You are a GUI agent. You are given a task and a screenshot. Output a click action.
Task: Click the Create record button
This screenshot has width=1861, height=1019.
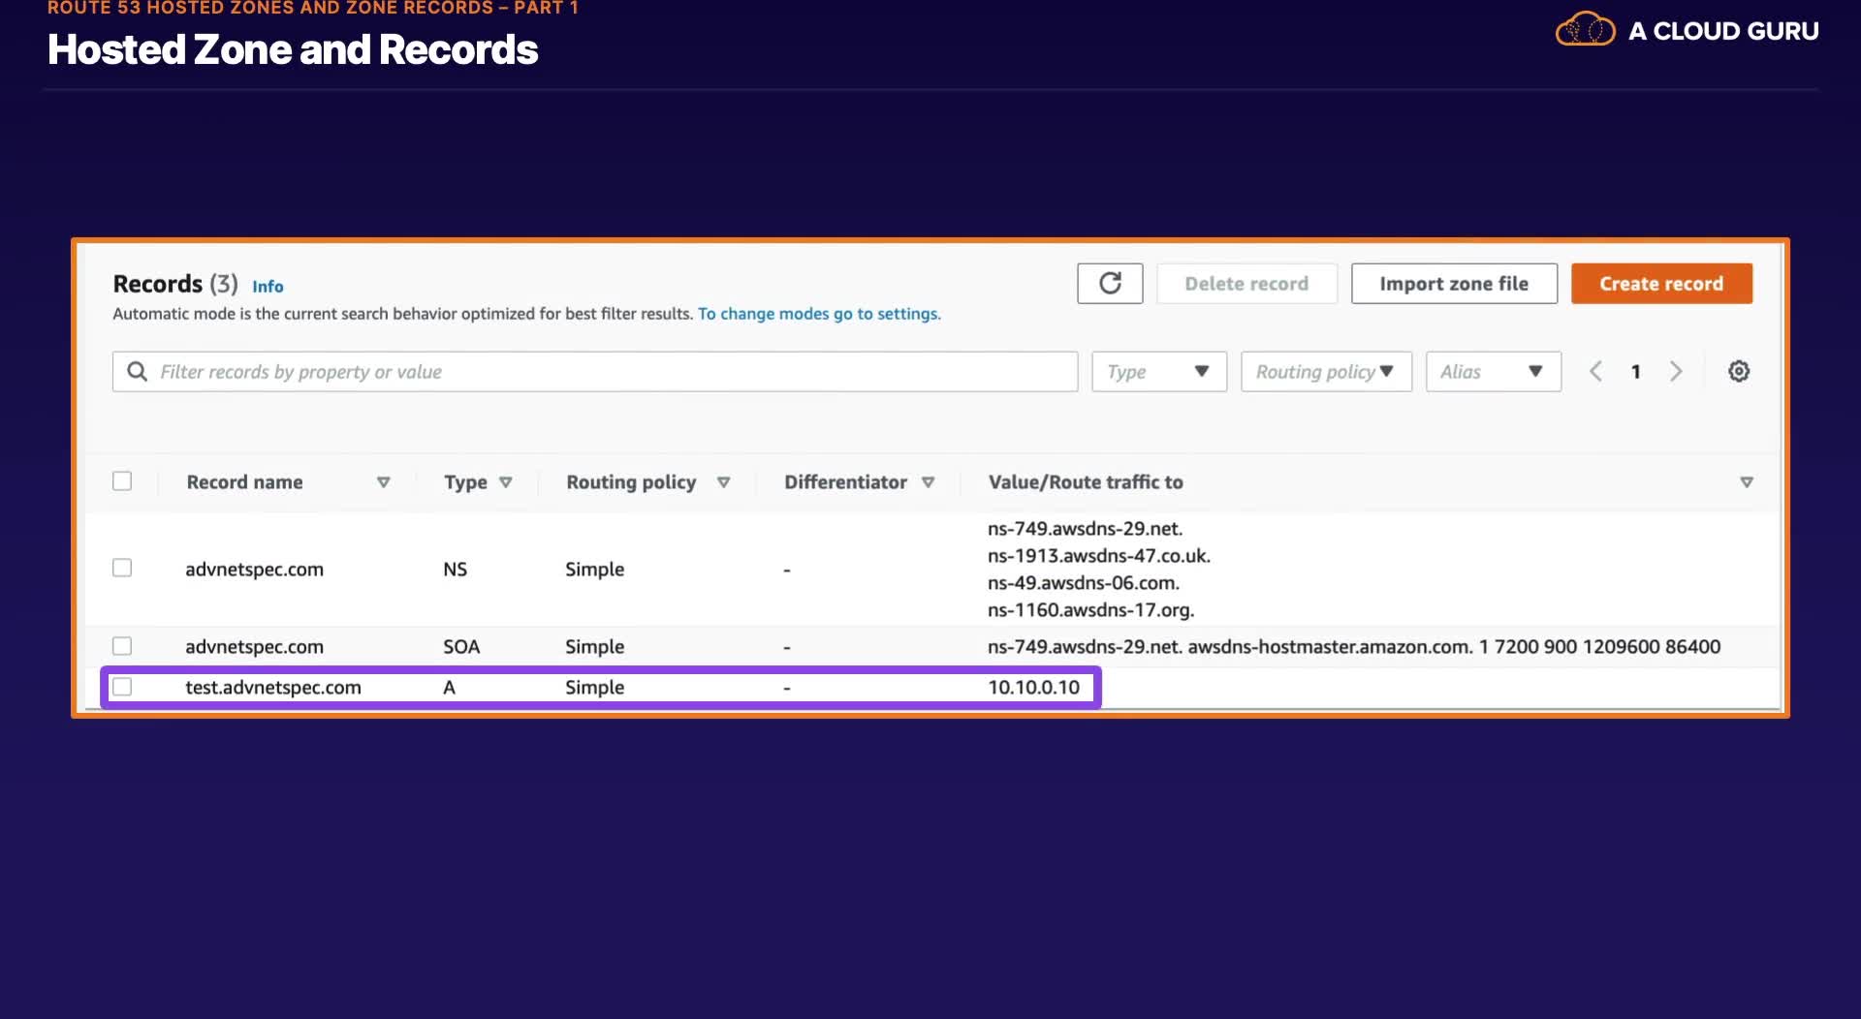pyautogui.click(x=1661, y=284)
